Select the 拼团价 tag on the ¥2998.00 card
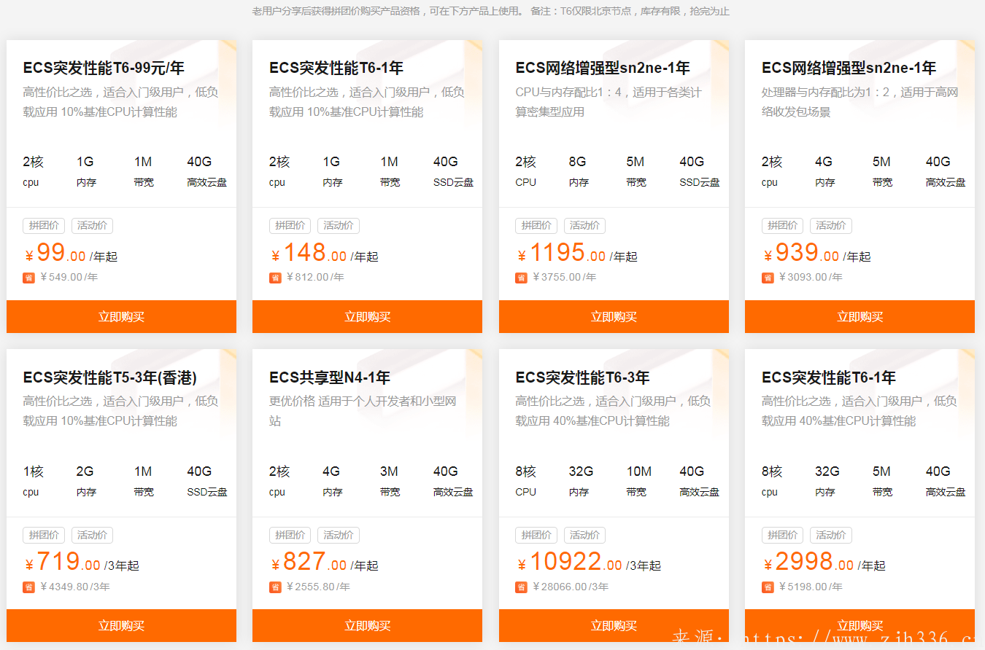This screenshot has width=985, height=650. pyautogui.click(x=783, y=536)
